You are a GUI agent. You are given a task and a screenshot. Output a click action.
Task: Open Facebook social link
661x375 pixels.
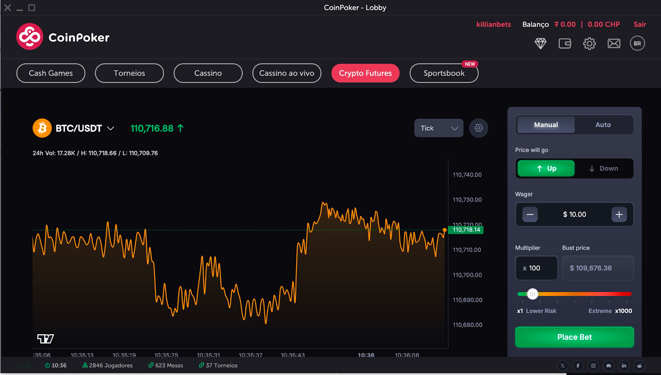(x=578, y=366)
